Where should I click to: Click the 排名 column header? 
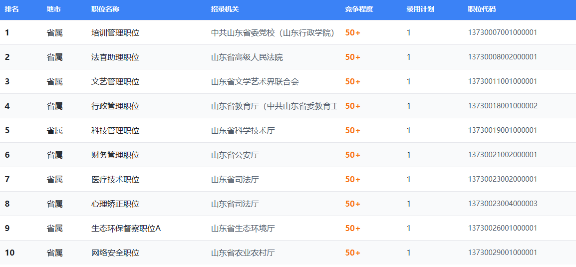click(12, 9)
